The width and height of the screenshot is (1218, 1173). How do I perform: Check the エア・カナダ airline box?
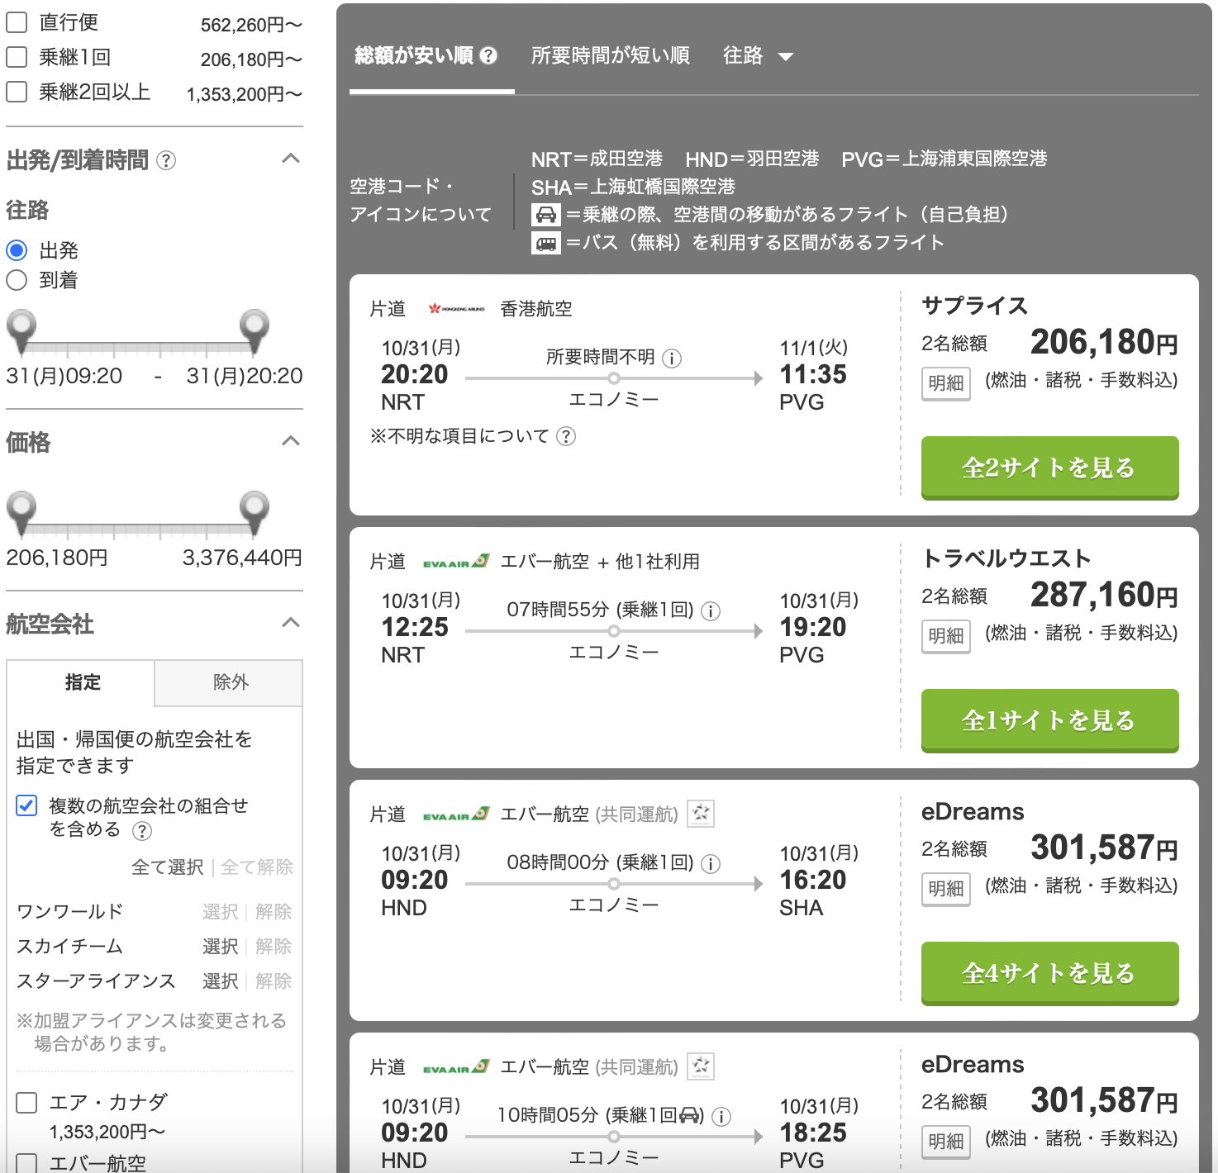pyautogui.click(x=26, y=1103)
